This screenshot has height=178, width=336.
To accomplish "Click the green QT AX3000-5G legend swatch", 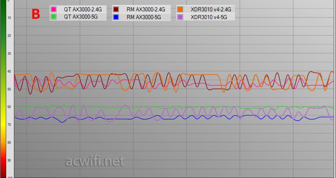I will click(54, 17).
